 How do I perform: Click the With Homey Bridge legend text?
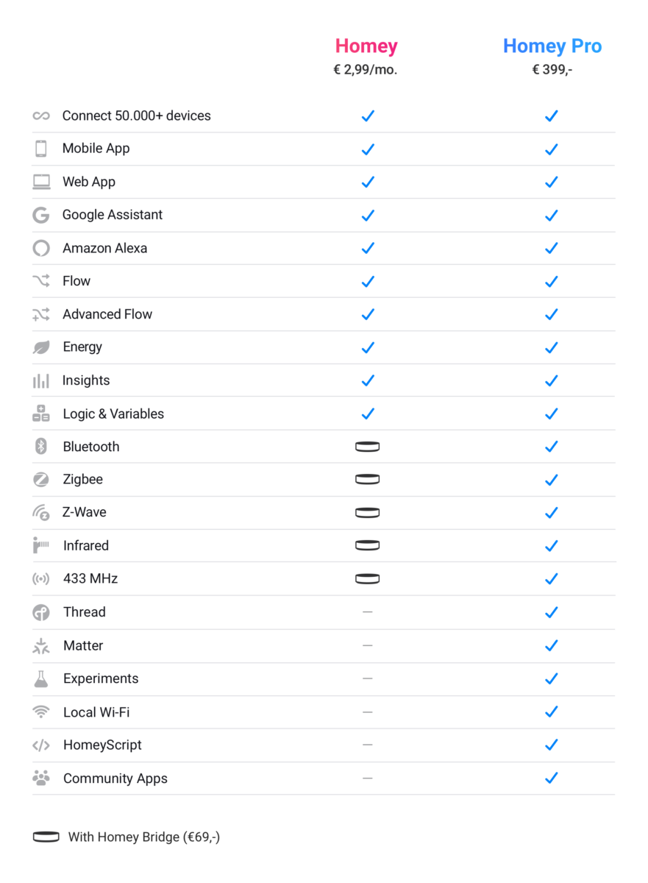[x=144, y=837]
